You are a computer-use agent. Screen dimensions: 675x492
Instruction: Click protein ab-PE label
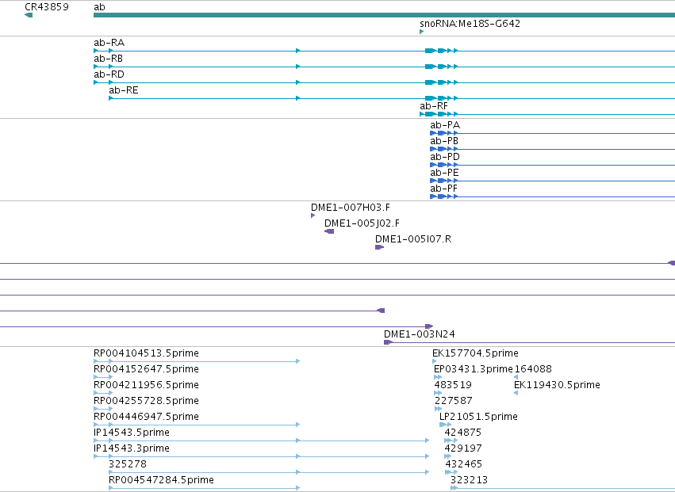[x=445, y=173]
